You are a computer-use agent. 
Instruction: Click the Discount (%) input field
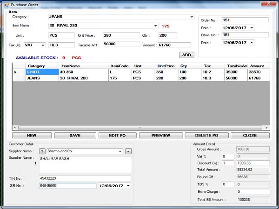coord(228,163)
